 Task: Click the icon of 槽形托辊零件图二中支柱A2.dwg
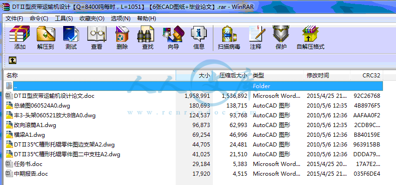9,154
